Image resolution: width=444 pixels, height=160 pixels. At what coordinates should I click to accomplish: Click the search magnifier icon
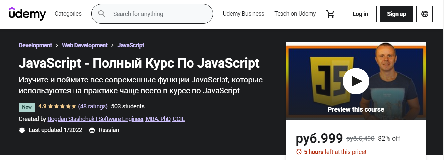click(102, 14)
